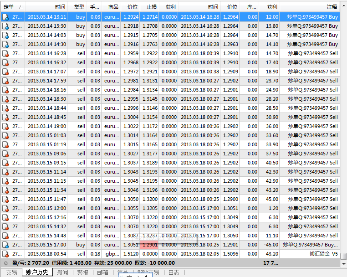
Task: Click the sell order icon of the 2013.03.15 09:15 row
Action: click(5, 163)
